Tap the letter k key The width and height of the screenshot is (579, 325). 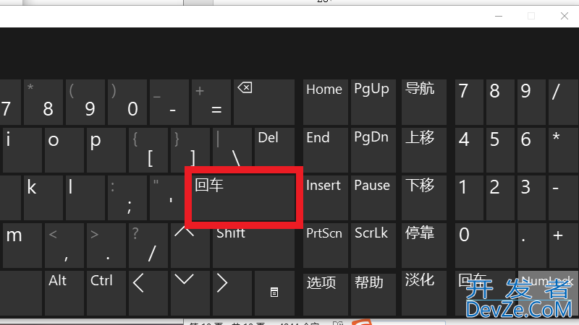click(x=43, y=198)
